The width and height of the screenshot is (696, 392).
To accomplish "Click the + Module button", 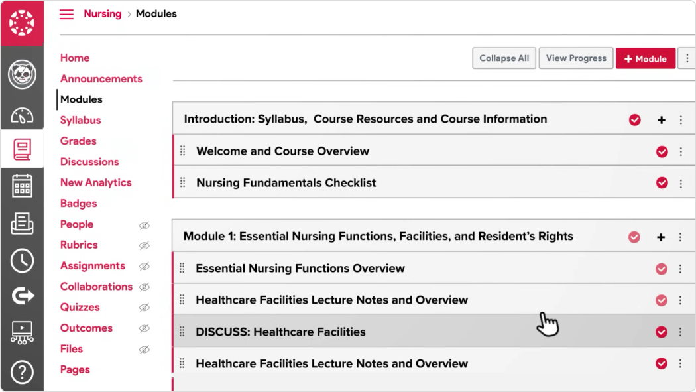I will 646,58.
